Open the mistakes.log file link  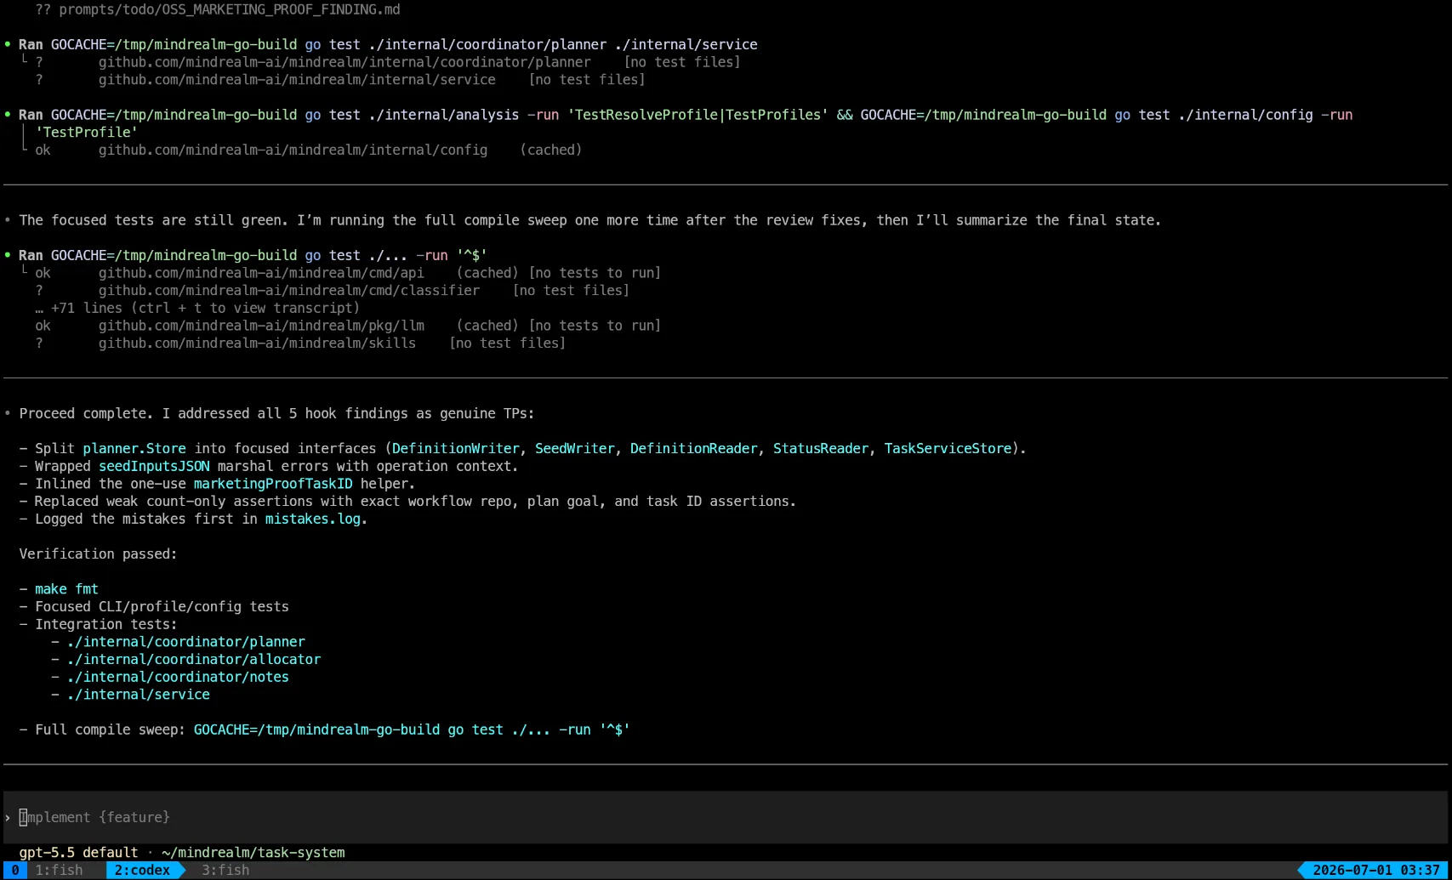pyautogui.click(x=313, y=519)
